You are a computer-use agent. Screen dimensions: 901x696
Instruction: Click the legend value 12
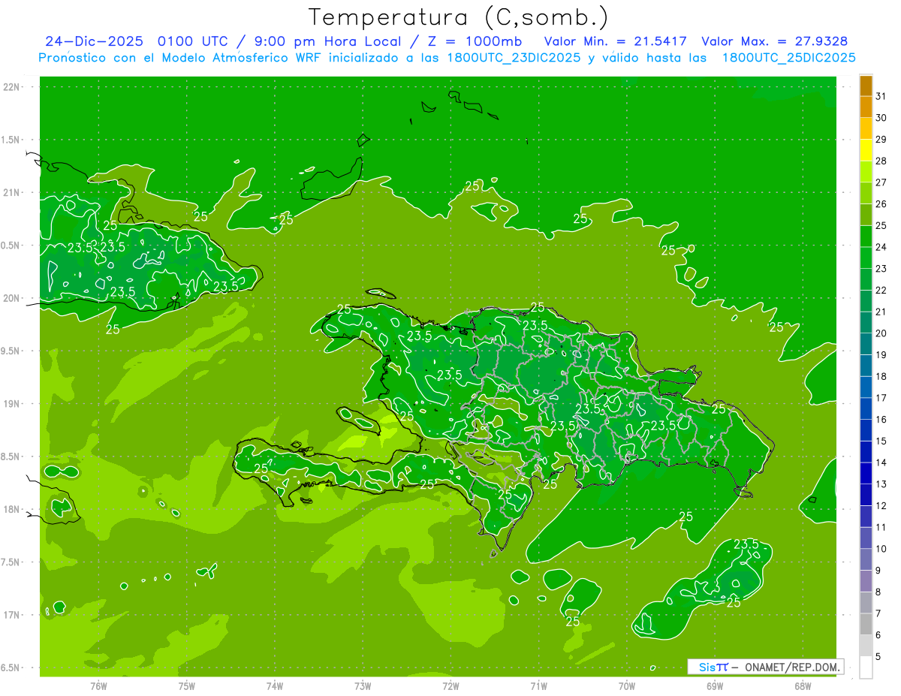[x=881, y=506]
